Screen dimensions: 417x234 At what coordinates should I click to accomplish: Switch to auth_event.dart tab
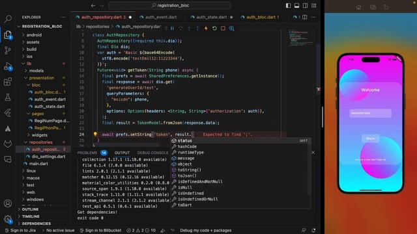(161, 18)
